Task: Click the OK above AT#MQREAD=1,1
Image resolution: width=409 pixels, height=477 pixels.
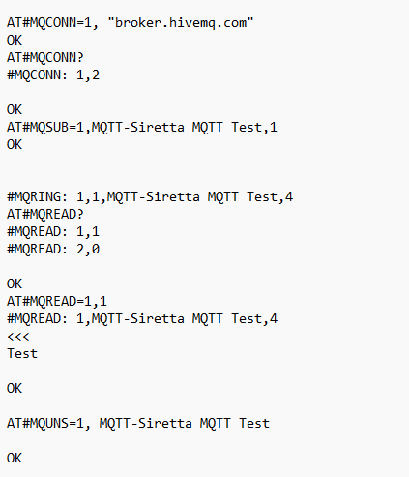Action: coord(15,284)
